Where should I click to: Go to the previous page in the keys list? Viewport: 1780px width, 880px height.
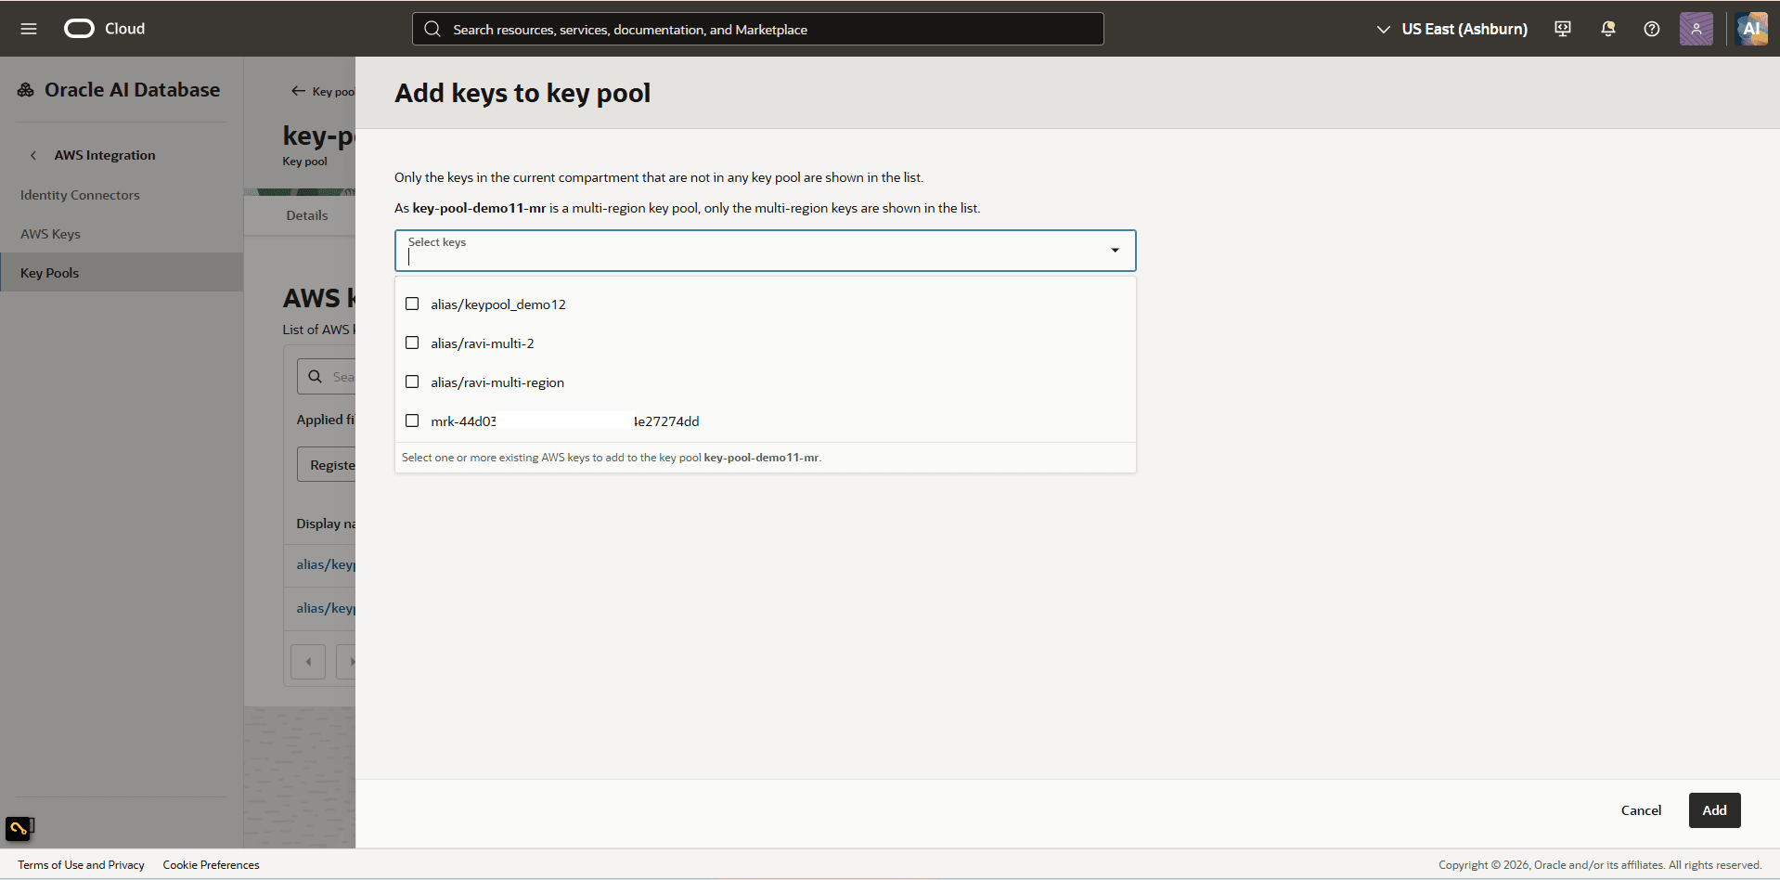click(x=308, y=662)
